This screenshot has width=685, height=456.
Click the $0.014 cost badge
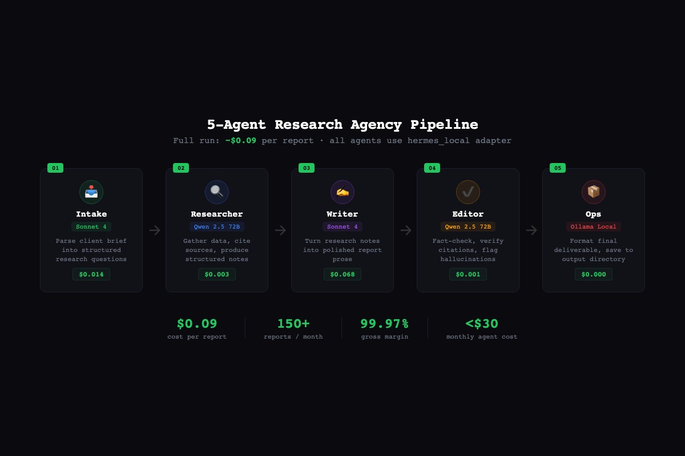(x=91, y=274)
